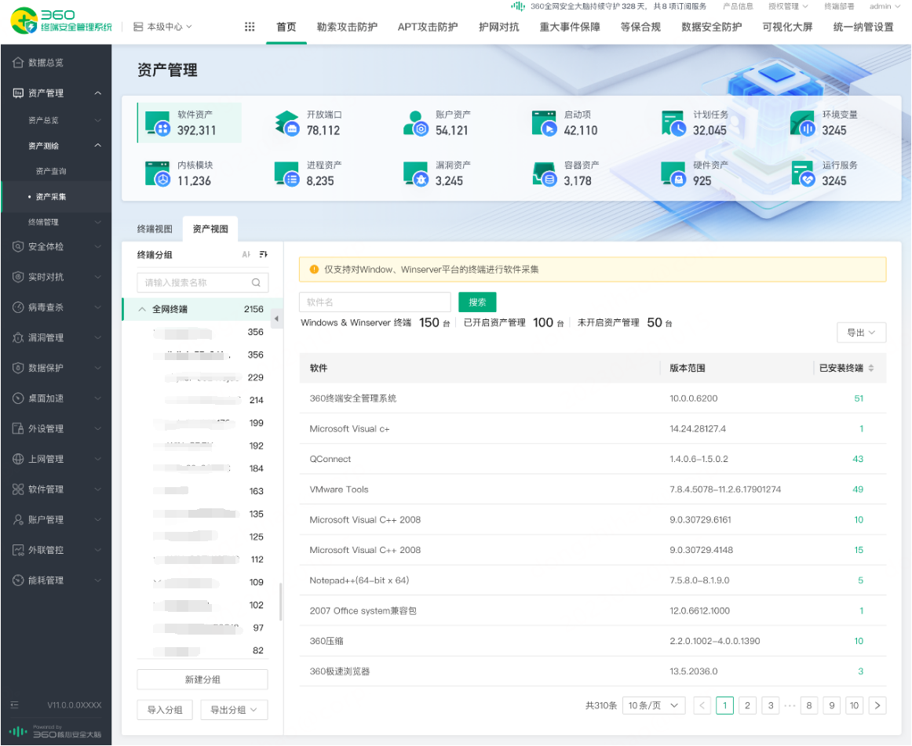
Task: Click the 实时对抗 icon in sidebar
Action: point(18,277)
